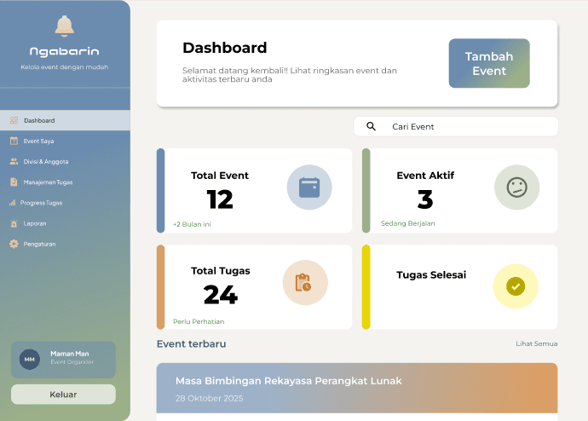Click the Total Event title
Viewport: 588px width, 421px height.
(220, 176)
